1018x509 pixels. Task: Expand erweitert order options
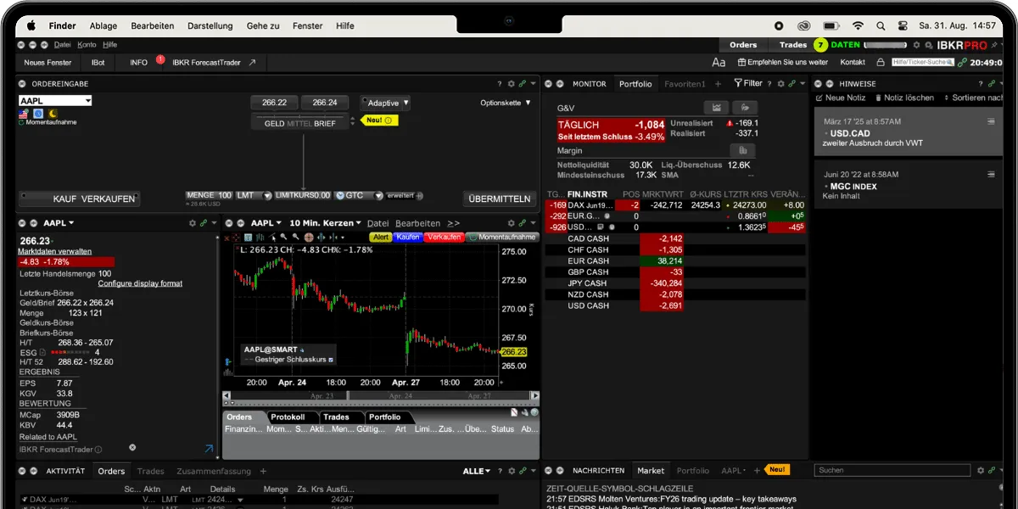click(405, 195)
